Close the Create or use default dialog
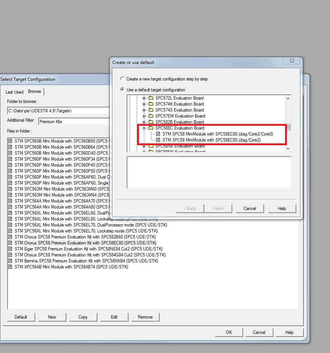330x353 pixels. coord(292,61)
